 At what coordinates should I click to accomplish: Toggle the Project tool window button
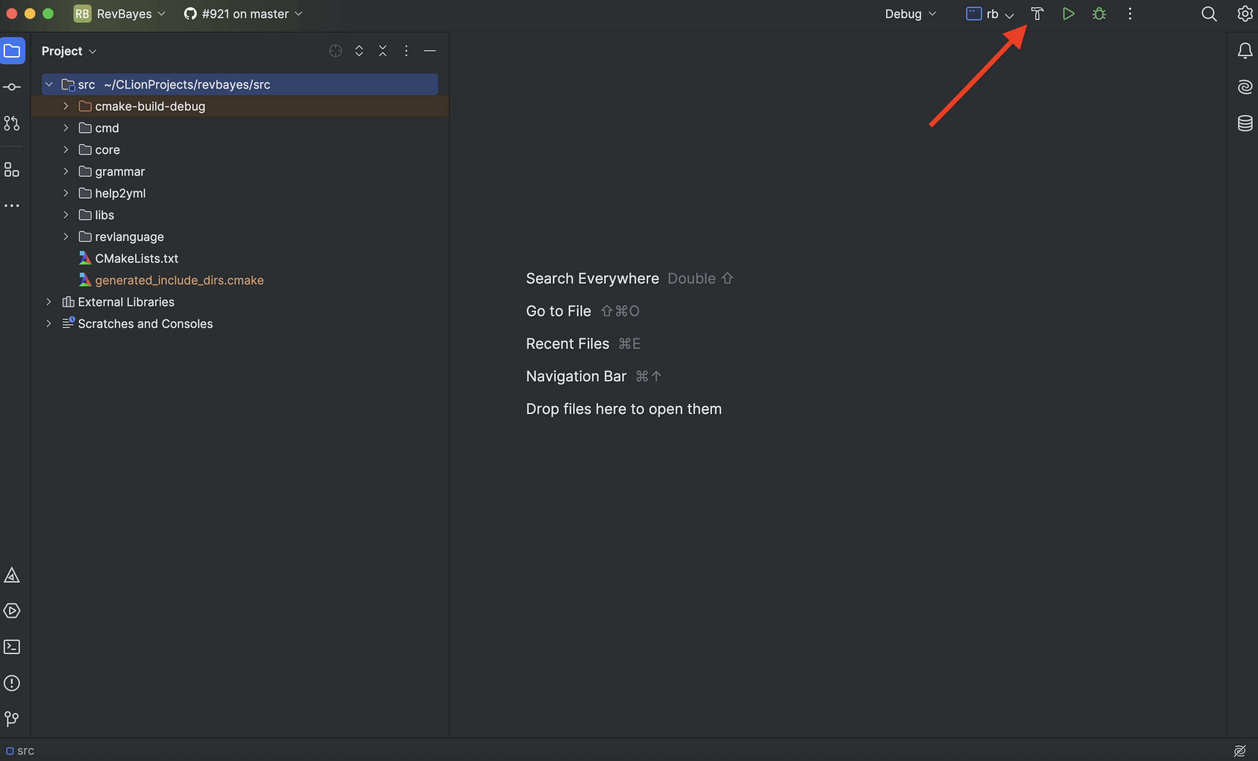pos(12,50)
